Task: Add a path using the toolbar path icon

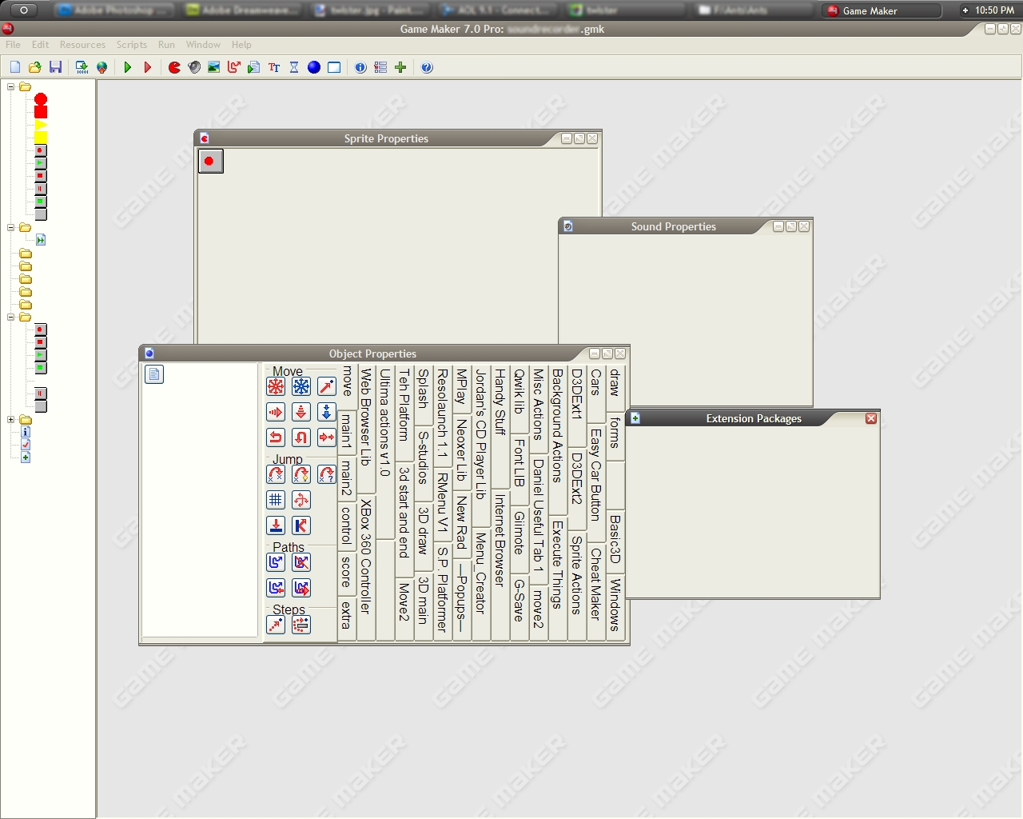Action: click(x=233, y=67)
